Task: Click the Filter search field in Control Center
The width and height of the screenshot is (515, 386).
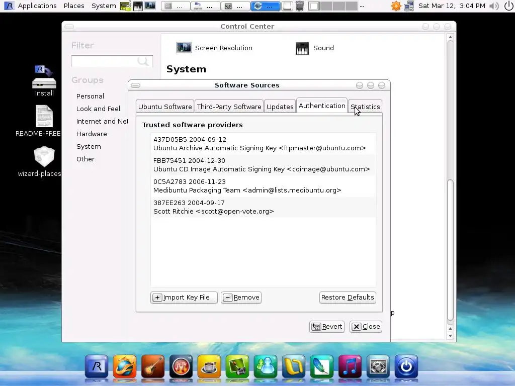Action: coord(112,61)
